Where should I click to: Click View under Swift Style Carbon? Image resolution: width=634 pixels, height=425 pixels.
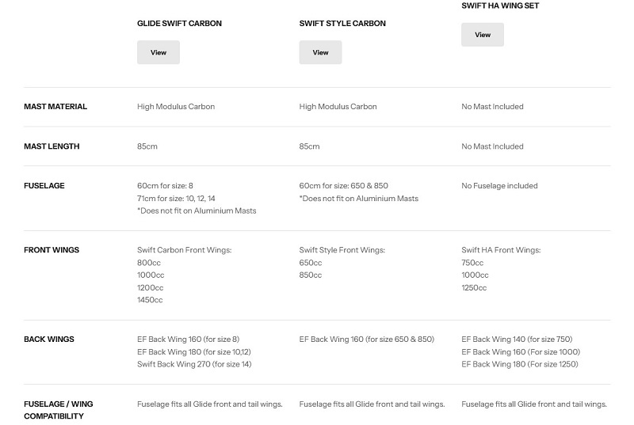320,52
